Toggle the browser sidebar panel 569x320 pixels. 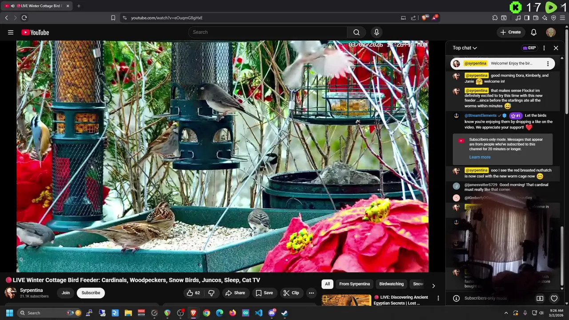[527, 18]
